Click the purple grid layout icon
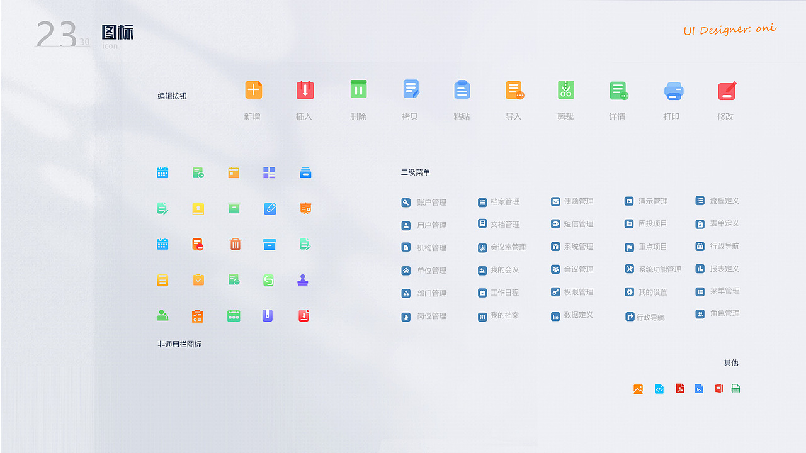This screenshot has width=806, height=453. point(269,172)
